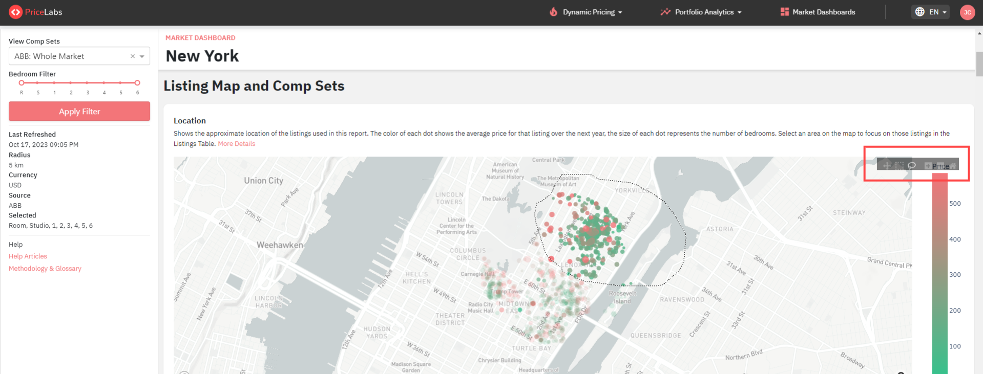The width and height of the screenshot is (983, 374).
Task: Click the Bedroom Filter tick above 3
Action: click(88, 82)
